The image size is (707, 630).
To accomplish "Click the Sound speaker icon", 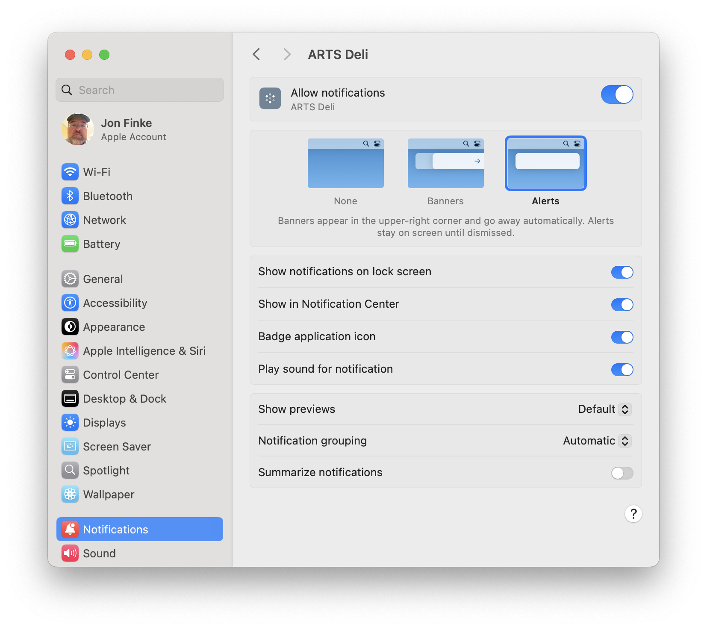I will point(70,553).
